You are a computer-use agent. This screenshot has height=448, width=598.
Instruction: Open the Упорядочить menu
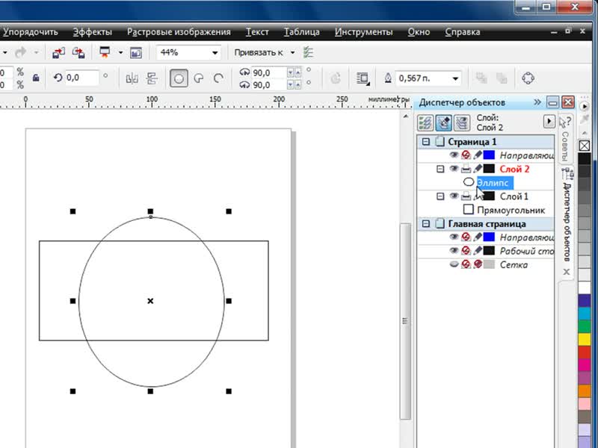pos(31,32)
